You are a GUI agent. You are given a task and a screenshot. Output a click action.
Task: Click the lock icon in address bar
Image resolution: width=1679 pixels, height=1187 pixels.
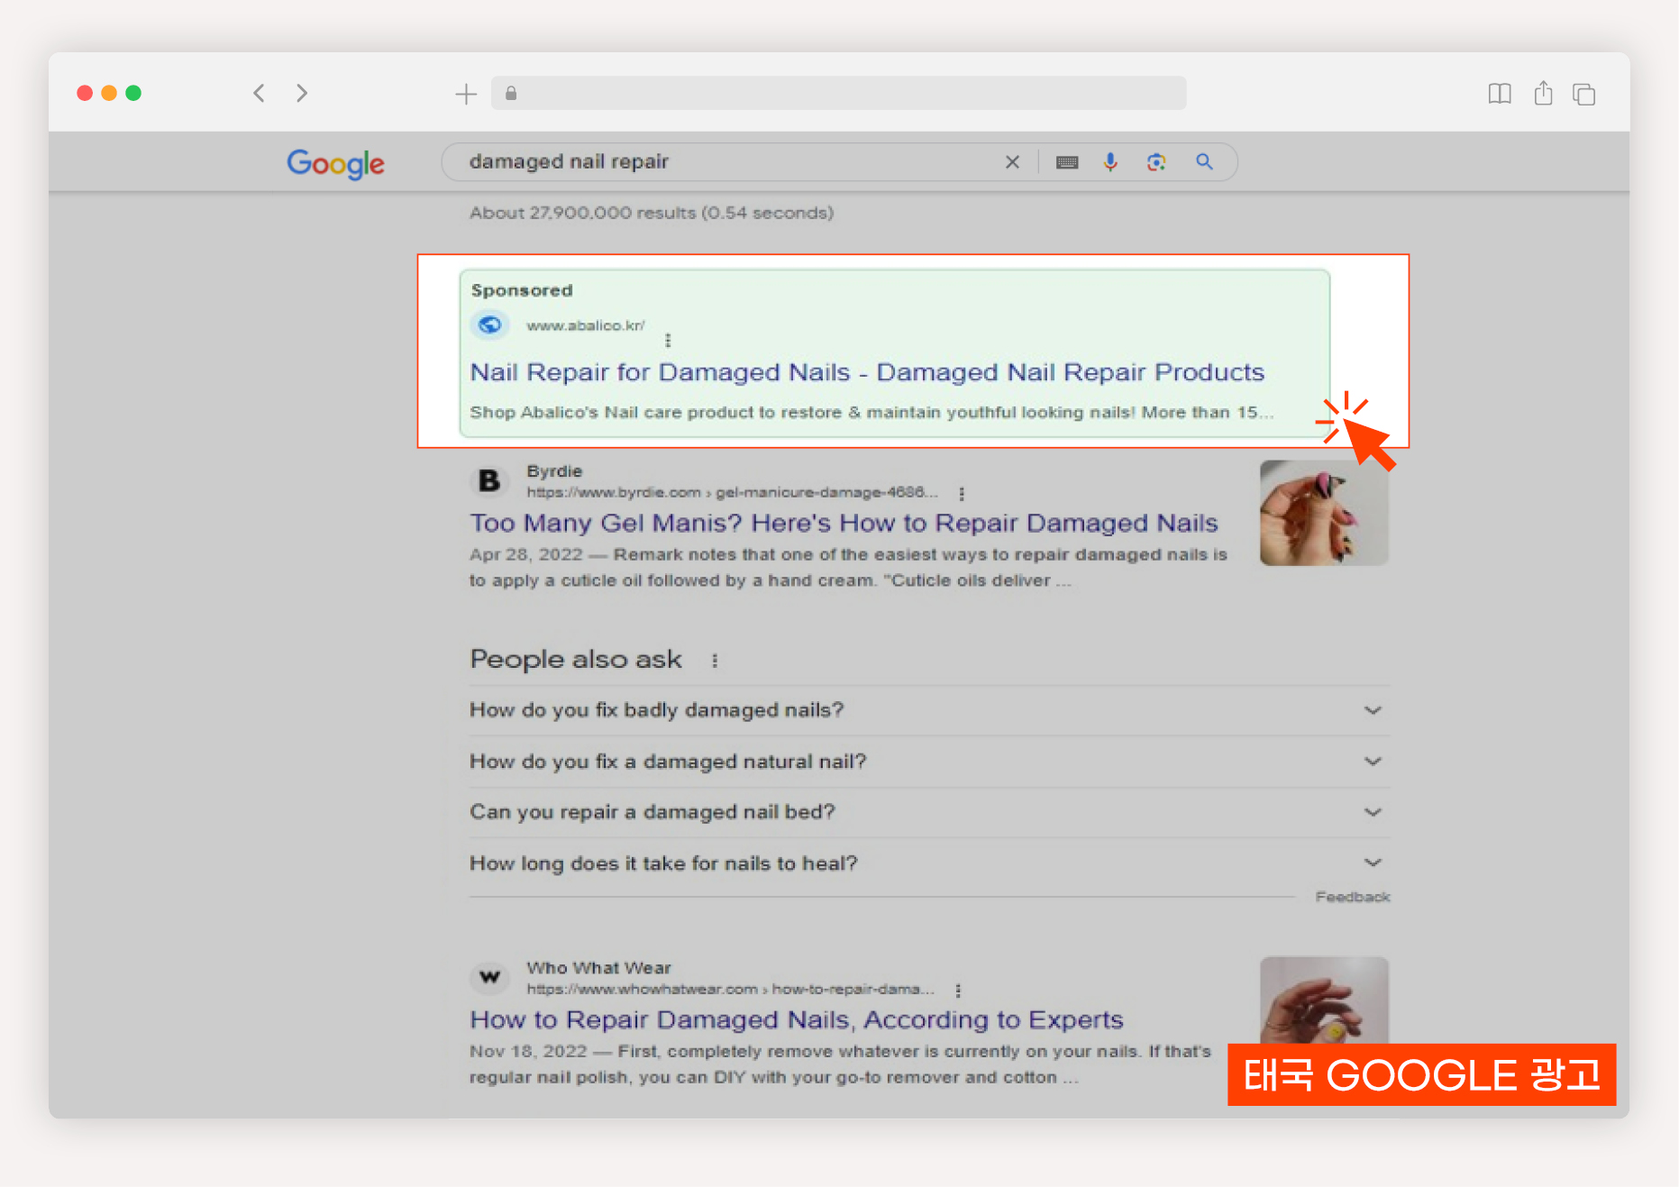click(x=511, y=93)
